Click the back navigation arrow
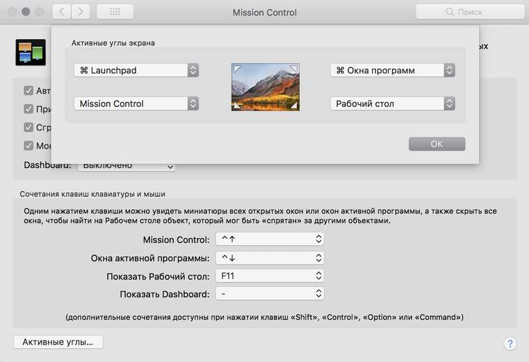529x362 pixels. click(62, 12)
